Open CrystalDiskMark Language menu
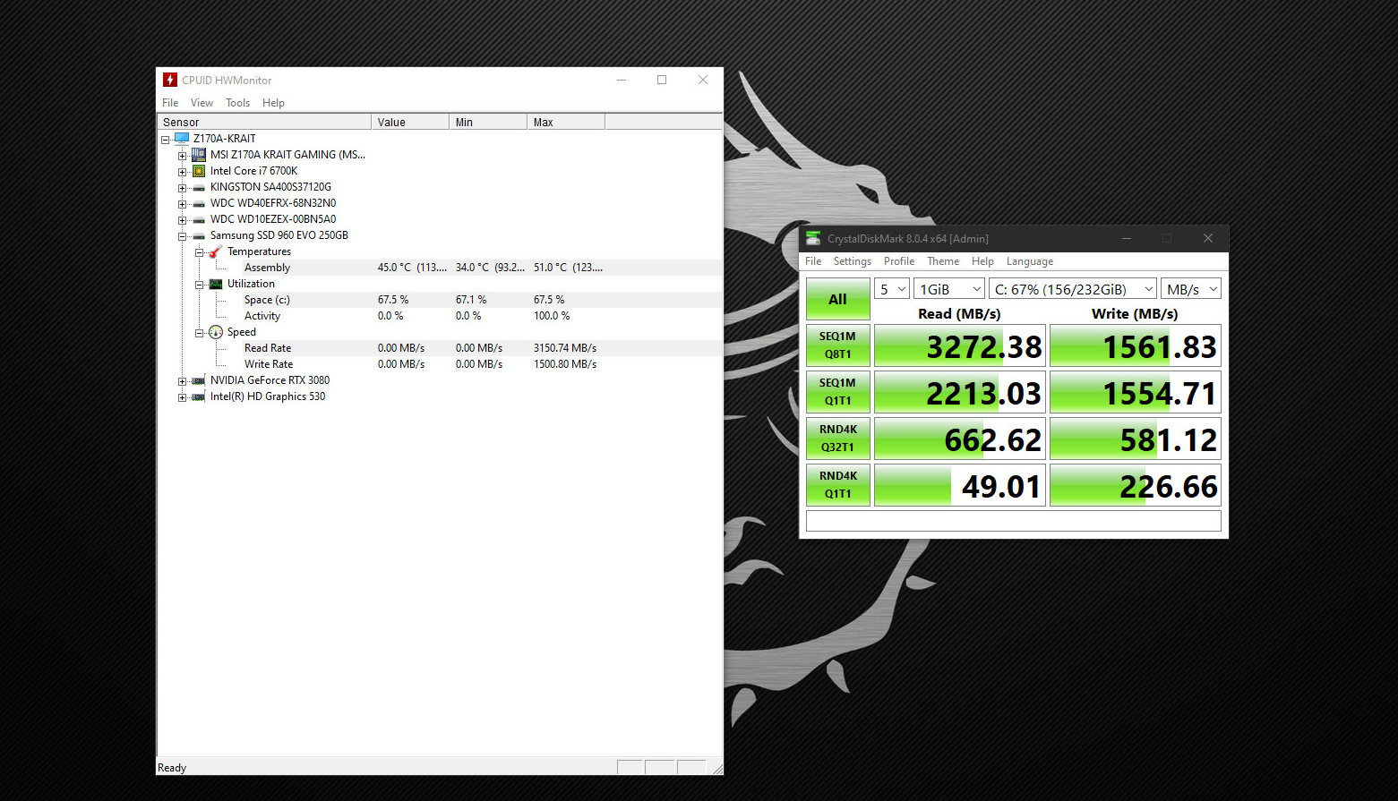 (1030, 261)
